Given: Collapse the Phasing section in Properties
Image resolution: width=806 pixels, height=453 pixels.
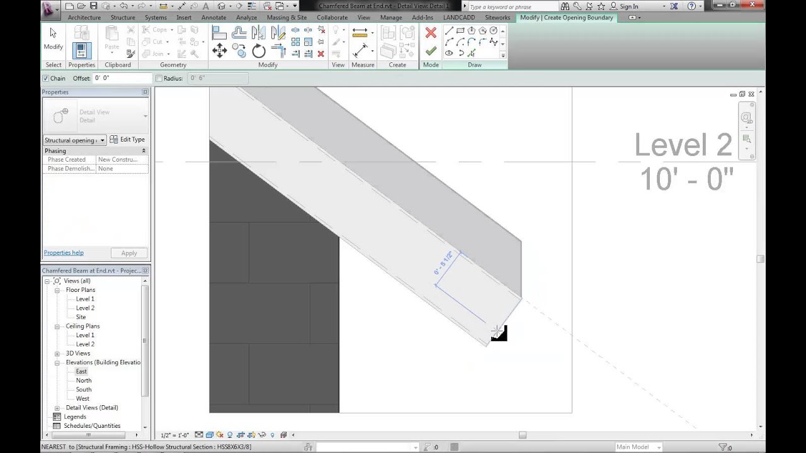Looking at the screenshot, I should (144, 150).
